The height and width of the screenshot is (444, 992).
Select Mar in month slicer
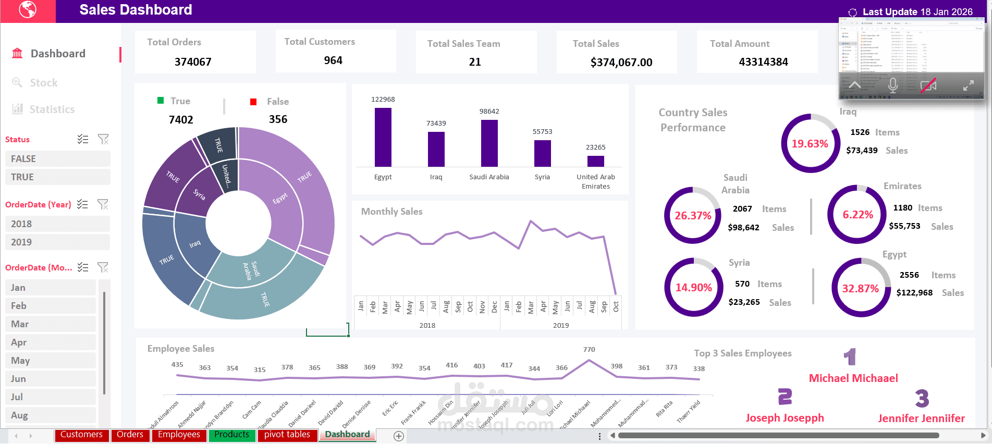point(51,324)
